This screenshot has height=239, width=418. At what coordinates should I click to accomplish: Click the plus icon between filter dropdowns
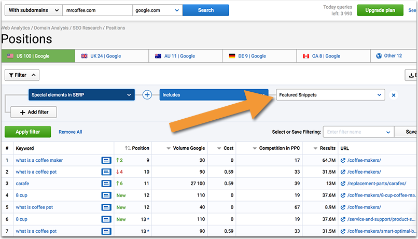[147, 95]
